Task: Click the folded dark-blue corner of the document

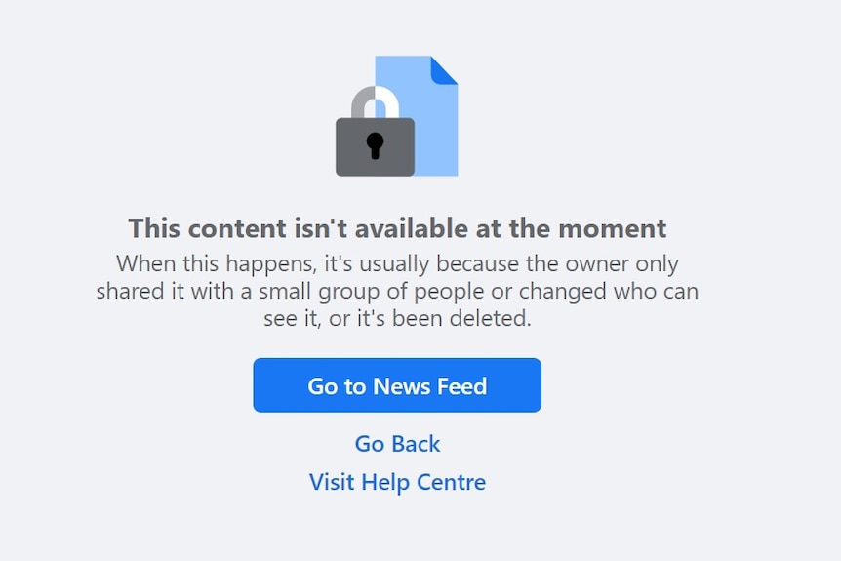Action: click(x=445, y=69)
